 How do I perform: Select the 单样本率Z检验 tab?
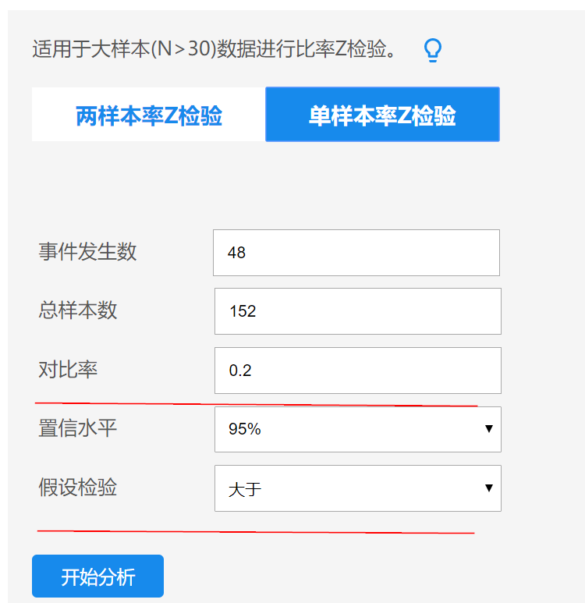382,115
